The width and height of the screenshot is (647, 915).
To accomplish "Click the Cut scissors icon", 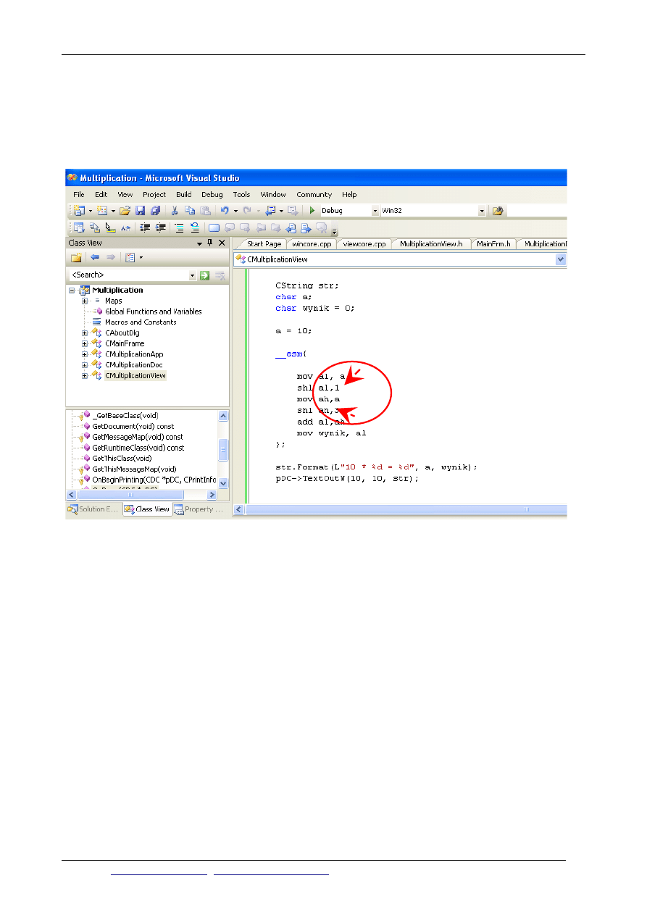I will tap(174, 211).
